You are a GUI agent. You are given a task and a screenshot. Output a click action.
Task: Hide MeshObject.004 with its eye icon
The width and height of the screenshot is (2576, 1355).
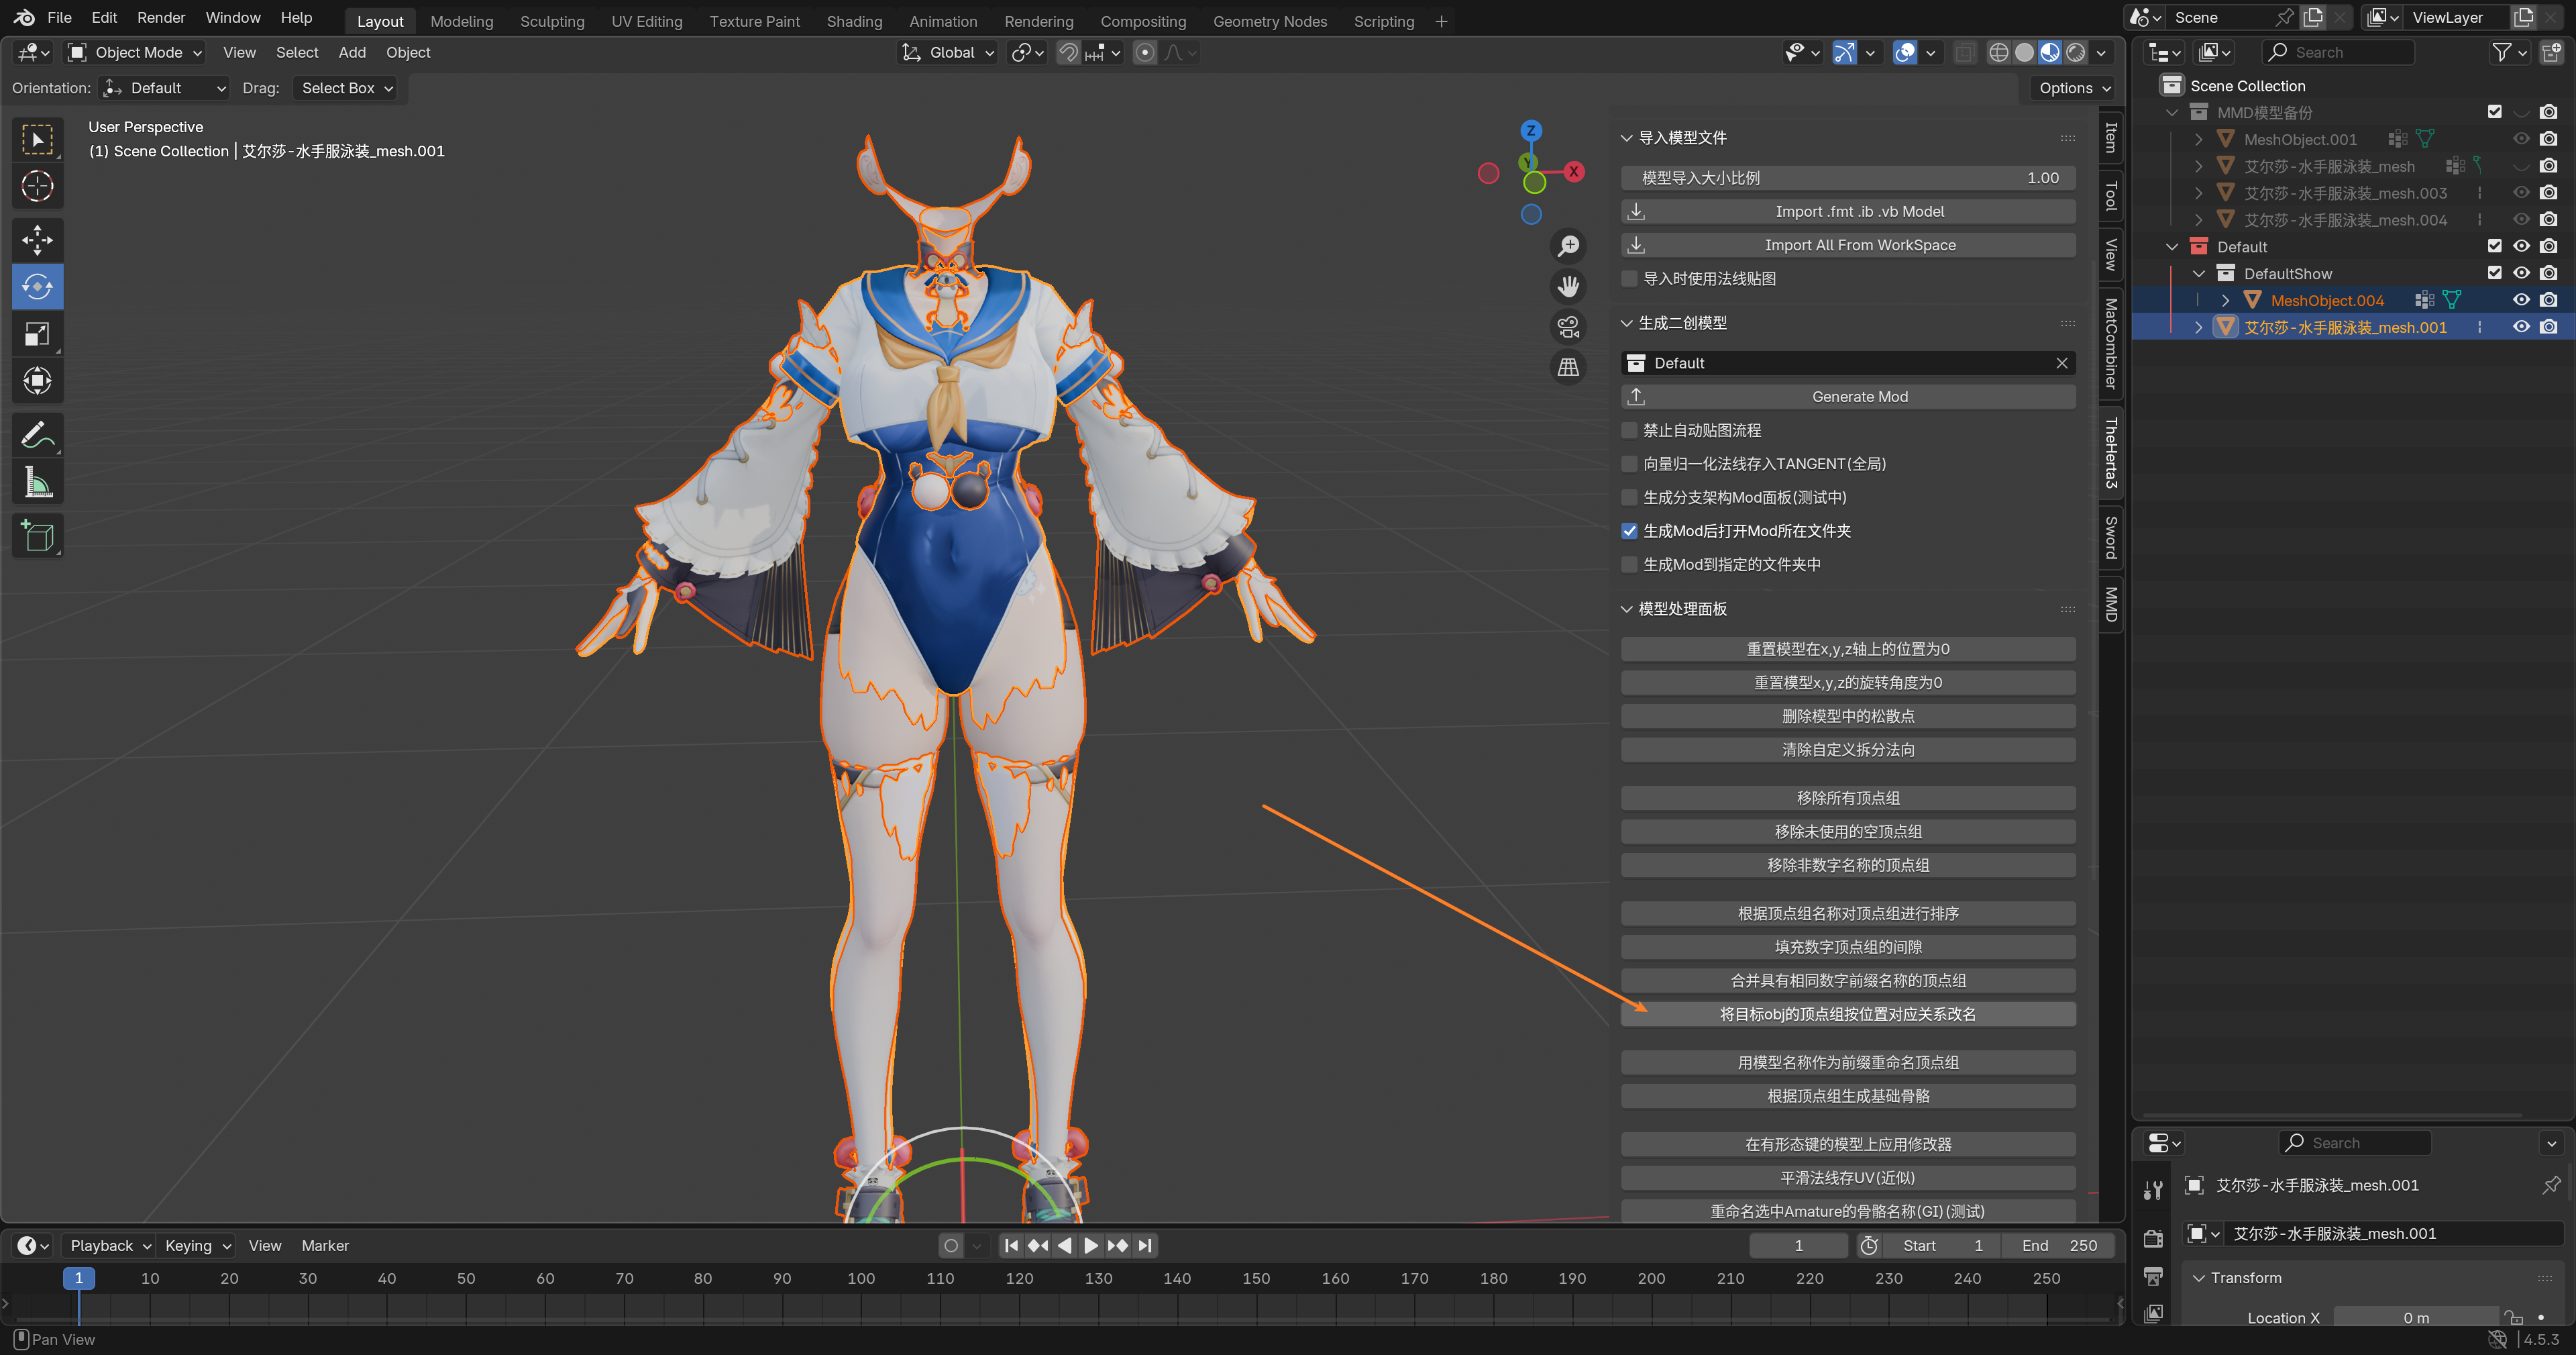pyautogui.click(x=2520, y=300)
